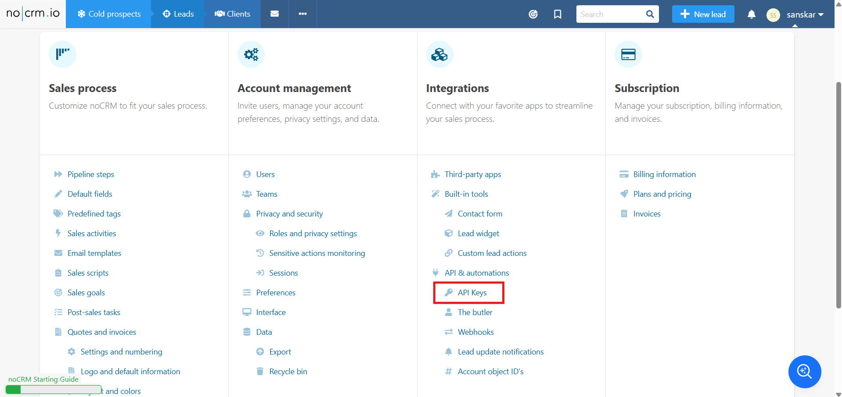Click the search magnifier icon
The image size is (842, 397).
[650, 14]
